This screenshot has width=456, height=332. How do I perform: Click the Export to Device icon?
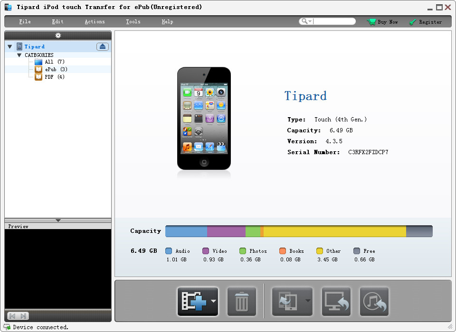289,301
